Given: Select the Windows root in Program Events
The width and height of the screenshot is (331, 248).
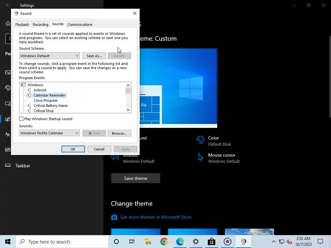Looking at the screenshot, I should point(35,85).
